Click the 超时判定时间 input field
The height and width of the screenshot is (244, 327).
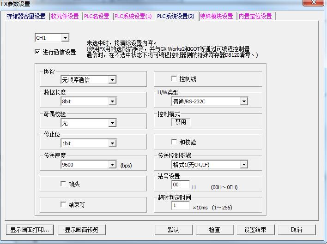181,206
